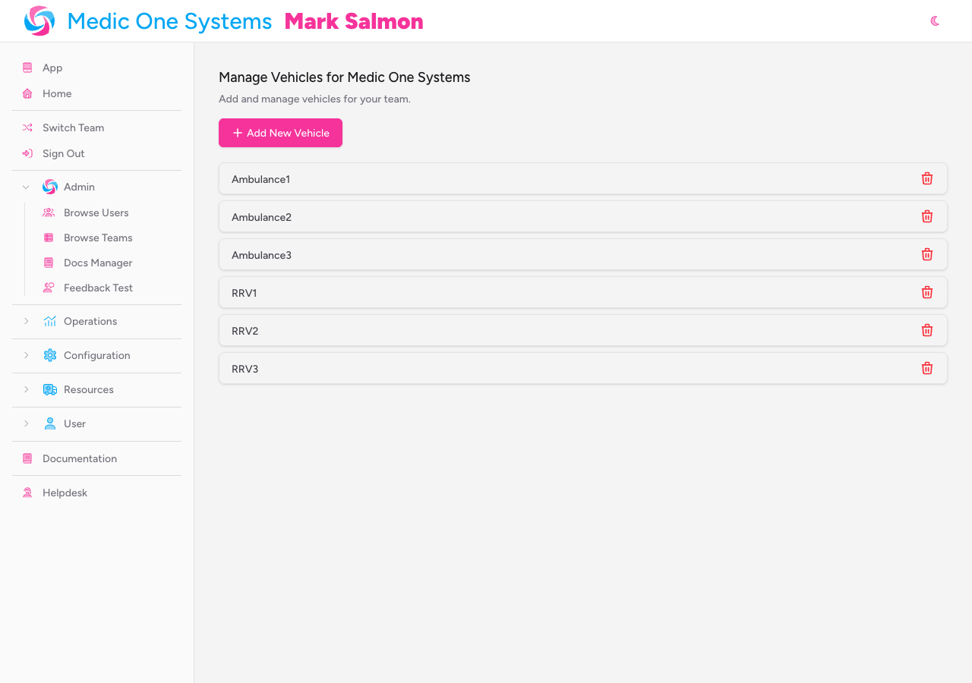Click the Medic One Systems logo icon
Image resolution: width=972 pixels, height=683 pixels.
[x=39, y=21]
